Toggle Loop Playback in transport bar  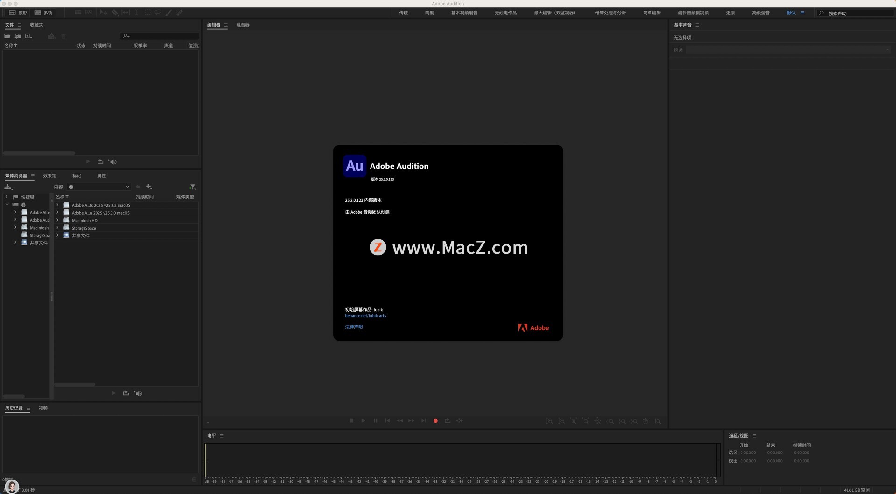(x=448, y=421)
